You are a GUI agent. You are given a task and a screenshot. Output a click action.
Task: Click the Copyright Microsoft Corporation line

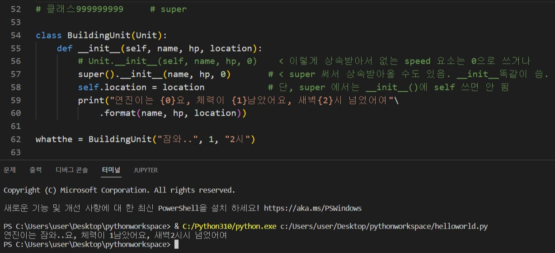tap(119, 190)
